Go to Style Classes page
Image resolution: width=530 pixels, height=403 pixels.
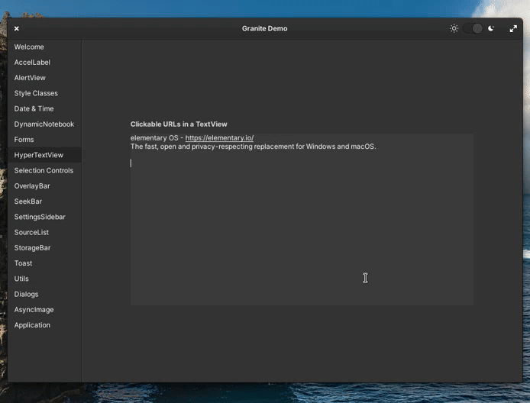pos(36,93)
